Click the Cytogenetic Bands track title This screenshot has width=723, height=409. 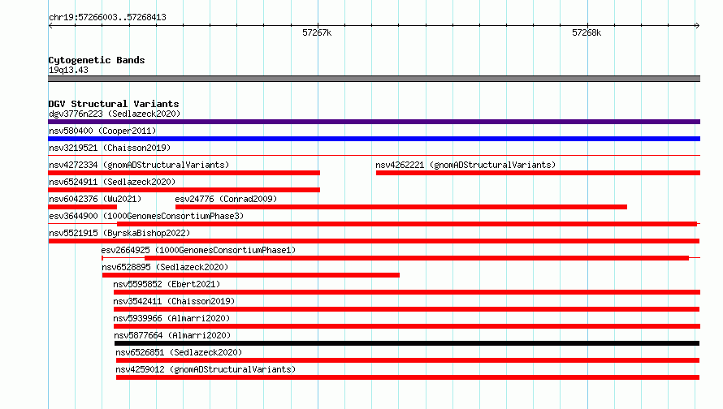(97, 60)
